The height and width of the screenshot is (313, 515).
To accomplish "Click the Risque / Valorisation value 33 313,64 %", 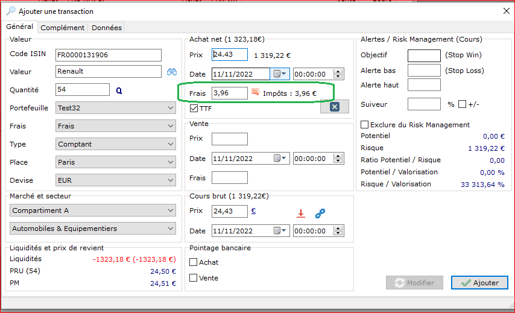I will click(x=482, y=185).
